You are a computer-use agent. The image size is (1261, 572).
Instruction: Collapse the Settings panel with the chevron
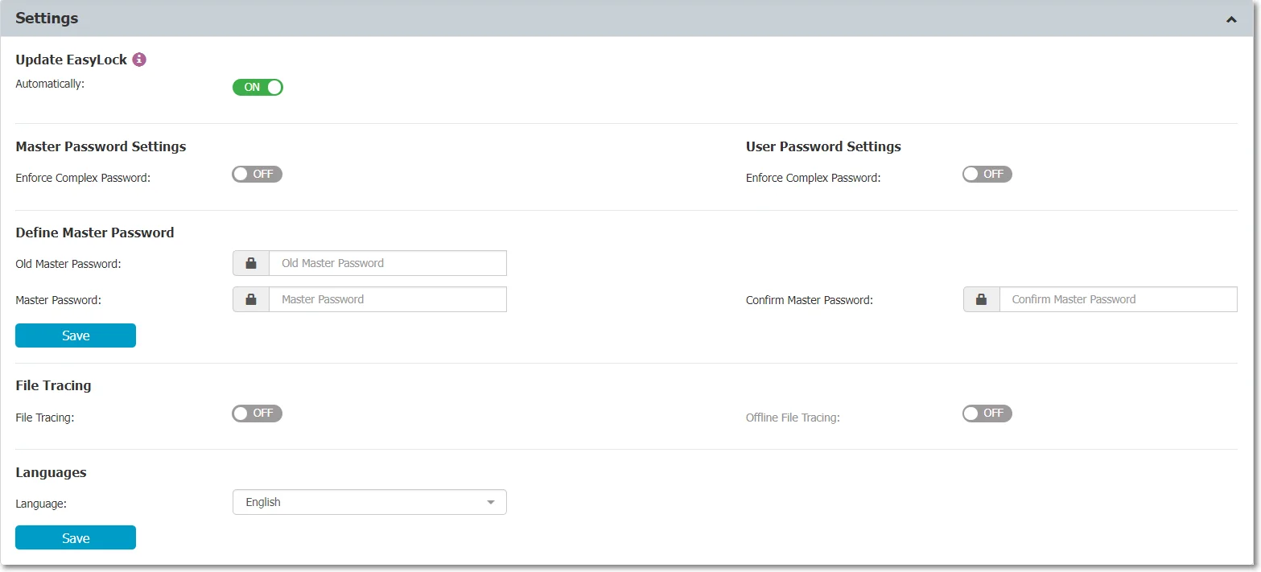coord(1231,19)
